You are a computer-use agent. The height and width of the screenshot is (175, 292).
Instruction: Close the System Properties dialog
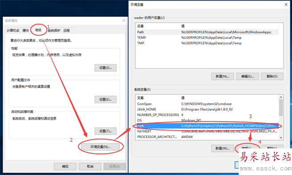(x=124, y=20)
